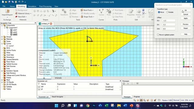The image size is (194, 109).
Task: Switch to the View ribbon tab
Action: click(56, 6)
